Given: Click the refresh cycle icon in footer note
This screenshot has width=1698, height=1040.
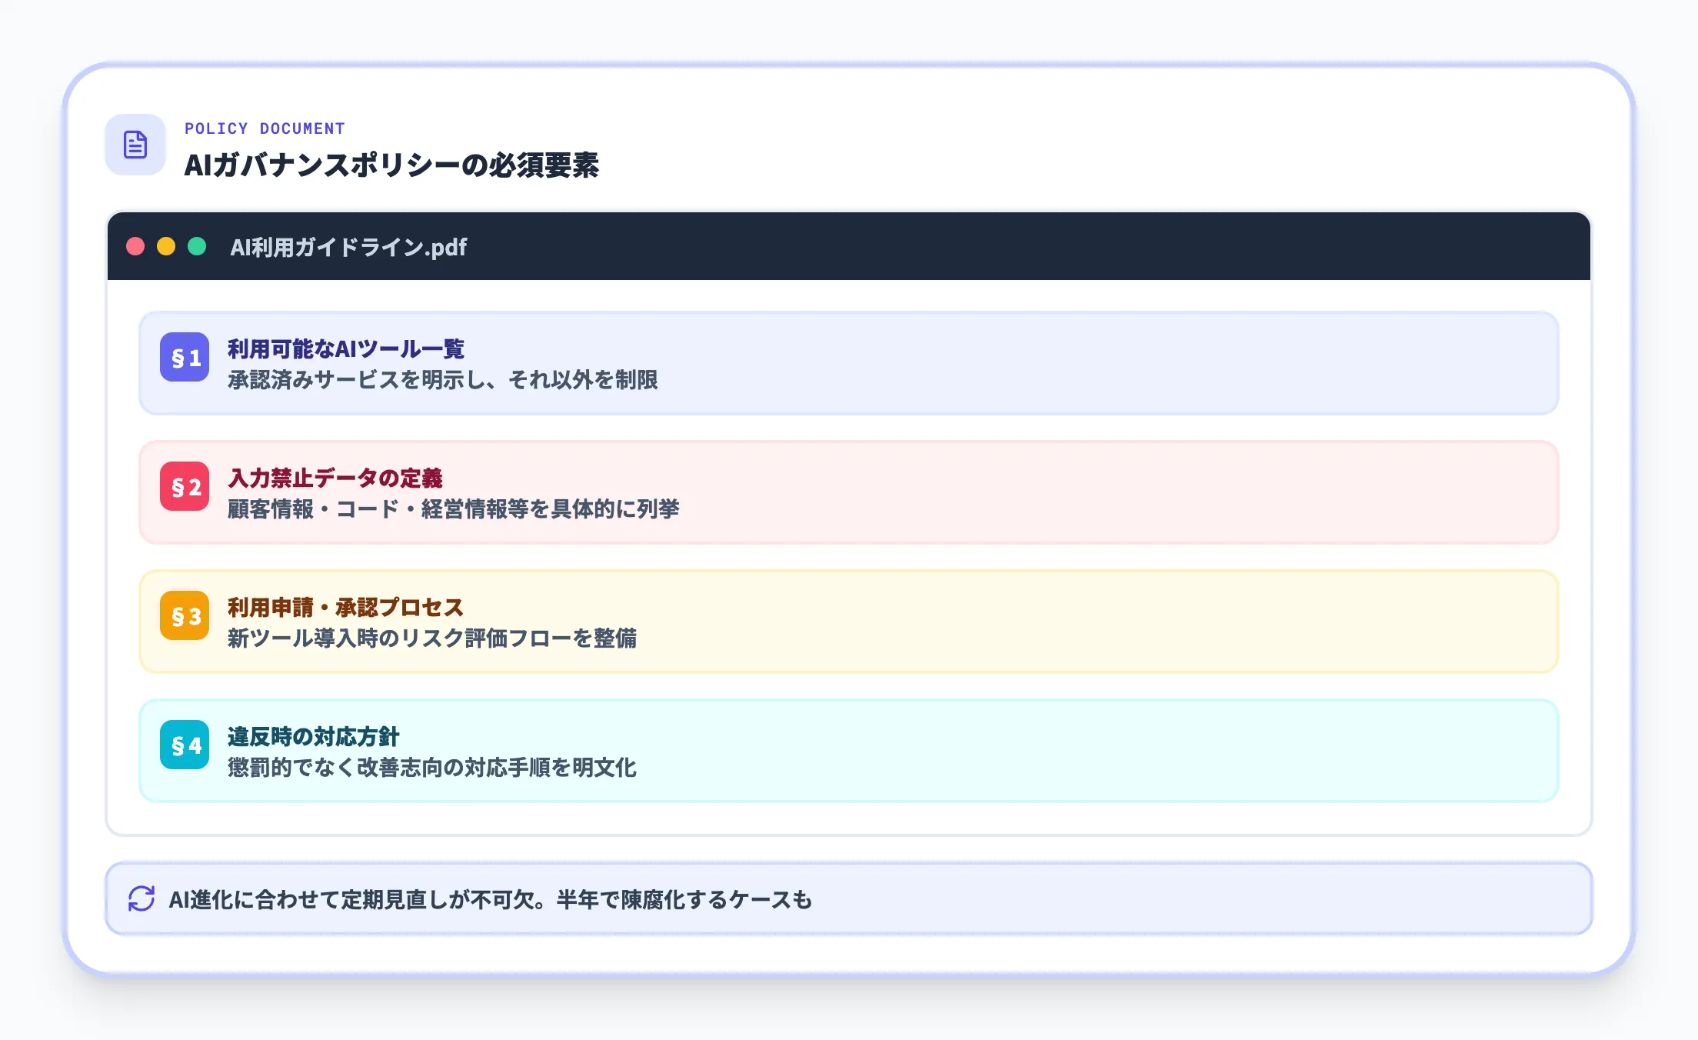Looking at the screenshot, I should pos(141,898).
